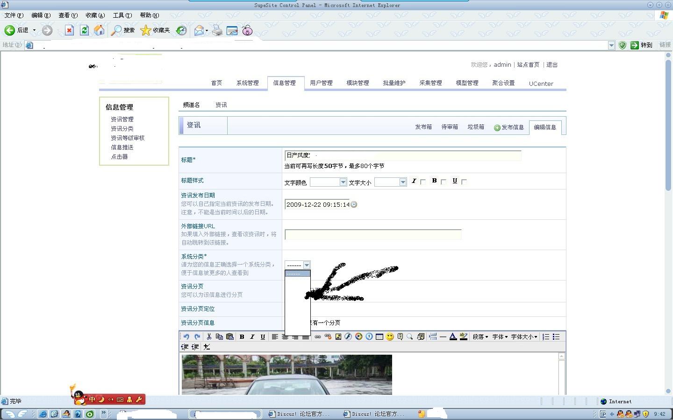Open the 点击器 sidebar link
This screenshot has height=420, width=673.
click(119, 157)
